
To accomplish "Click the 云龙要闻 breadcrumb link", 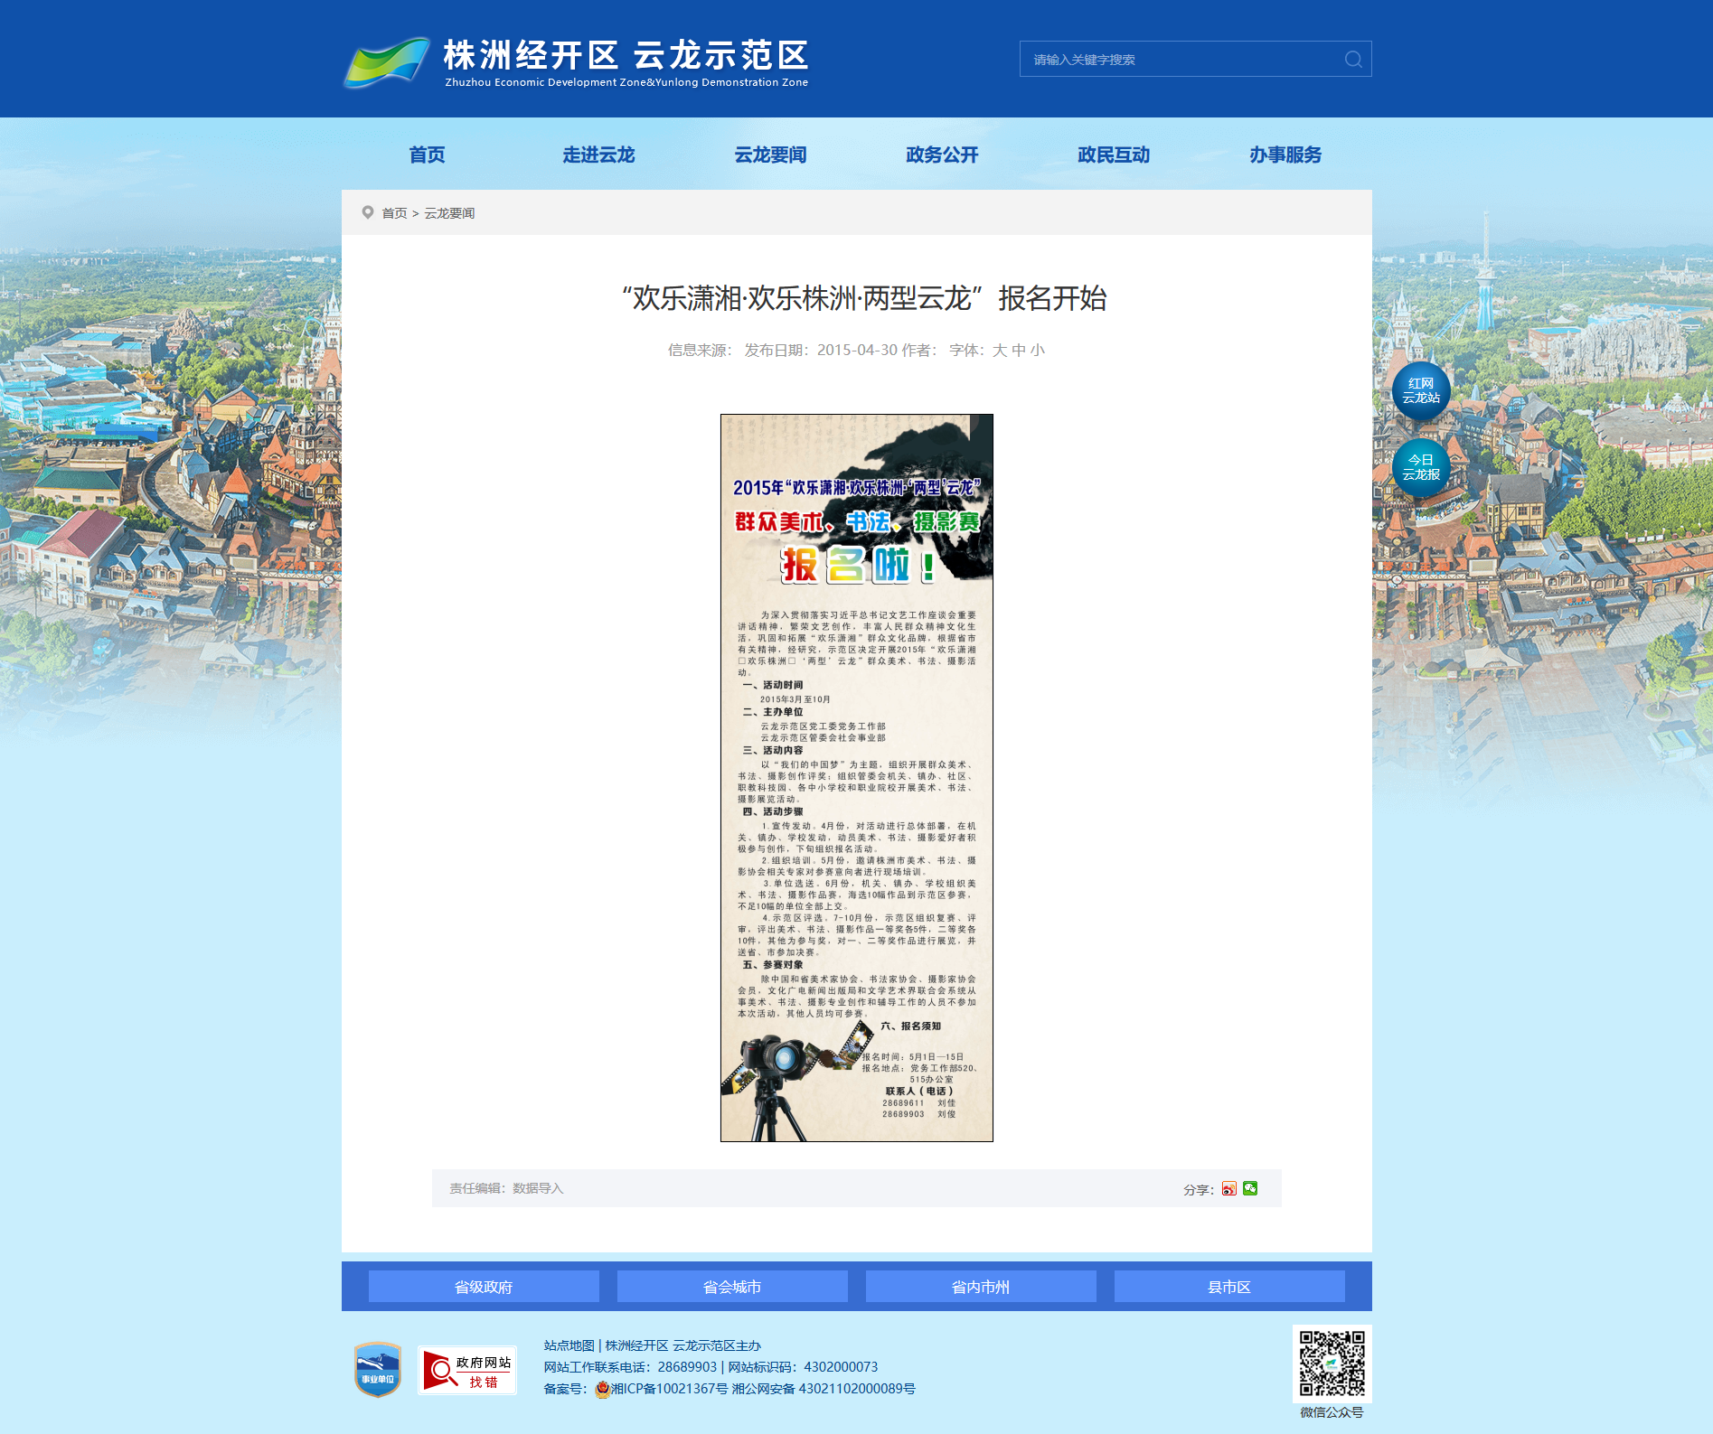I will [449, 213].
